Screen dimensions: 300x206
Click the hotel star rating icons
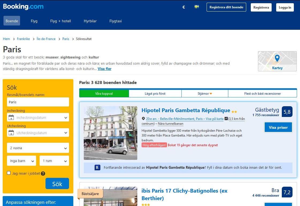pos(234,112)
